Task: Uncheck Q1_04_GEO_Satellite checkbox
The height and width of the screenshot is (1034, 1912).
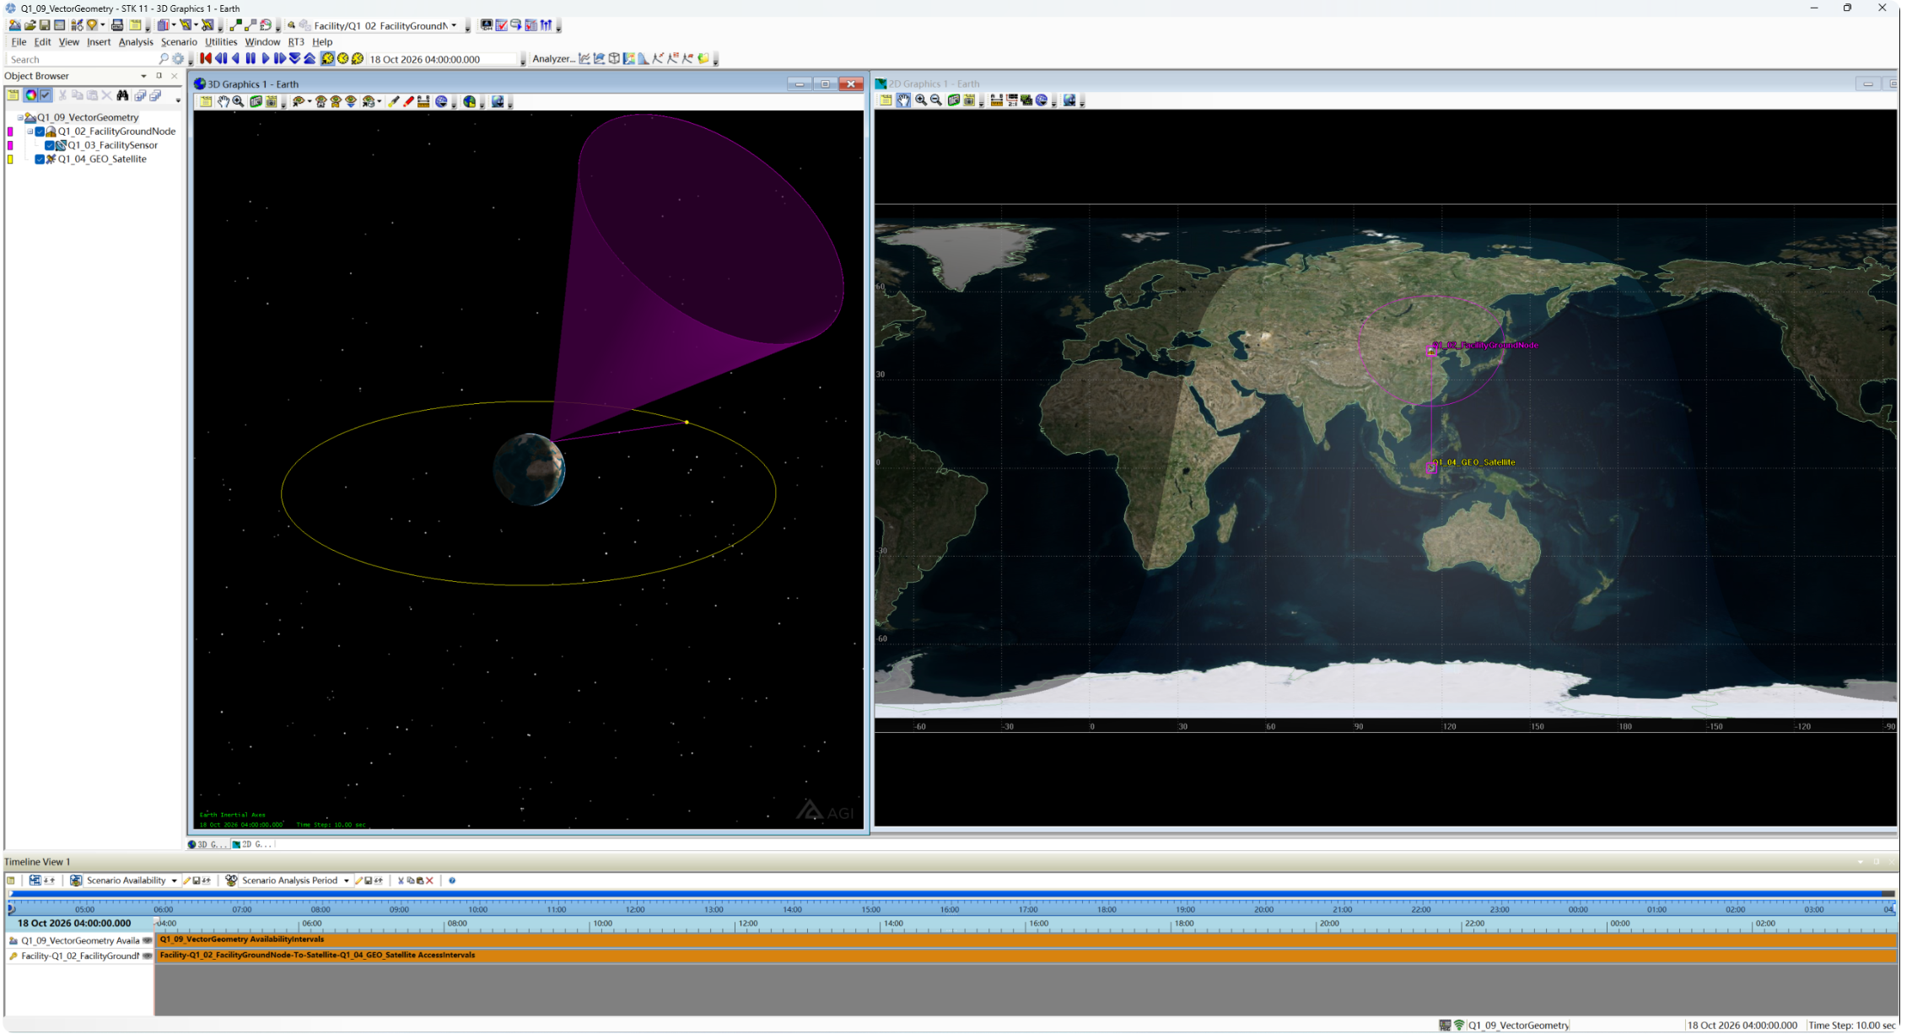Action: pyautogui.click(x=40, y=159)
